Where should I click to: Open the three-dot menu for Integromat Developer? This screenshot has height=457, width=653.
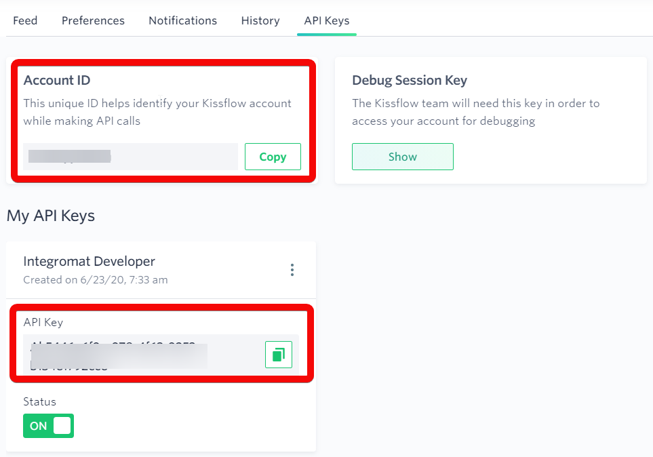pos(292,270)
